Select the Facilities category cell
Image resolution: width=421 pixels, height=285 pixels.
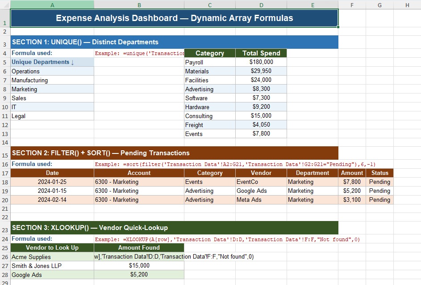click(210, 80)
